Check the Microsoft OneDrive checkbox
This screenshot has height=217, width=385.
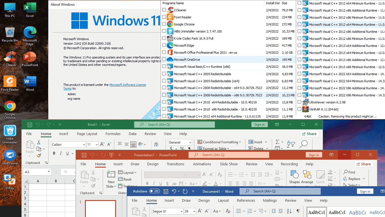click(x=164, y=59)
